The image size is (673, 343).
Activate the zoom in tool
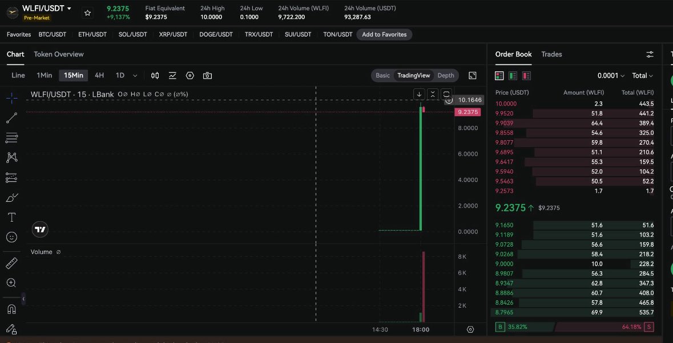[12, 283]
